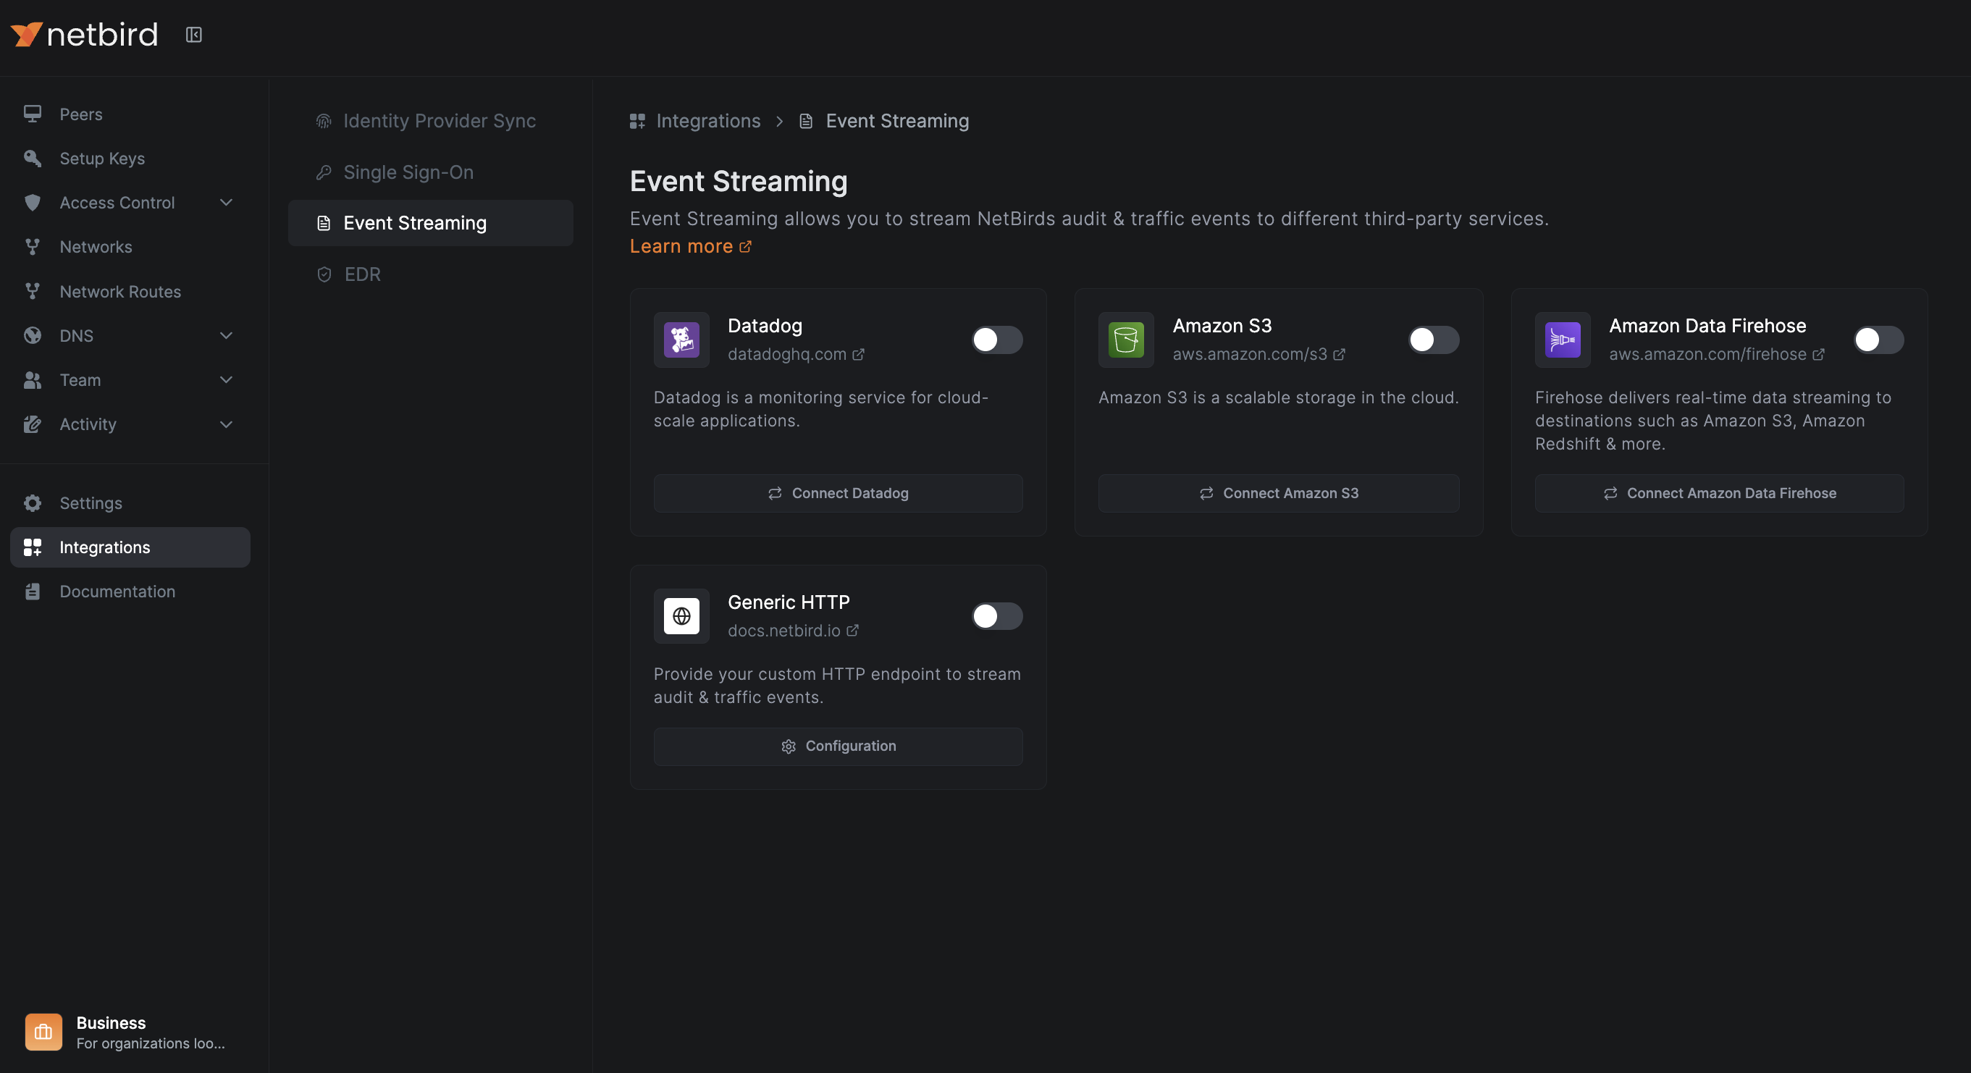Screen dimensions: 1971x1073
Task: Select the Documentation icon
Action: (x=32, y=592)
